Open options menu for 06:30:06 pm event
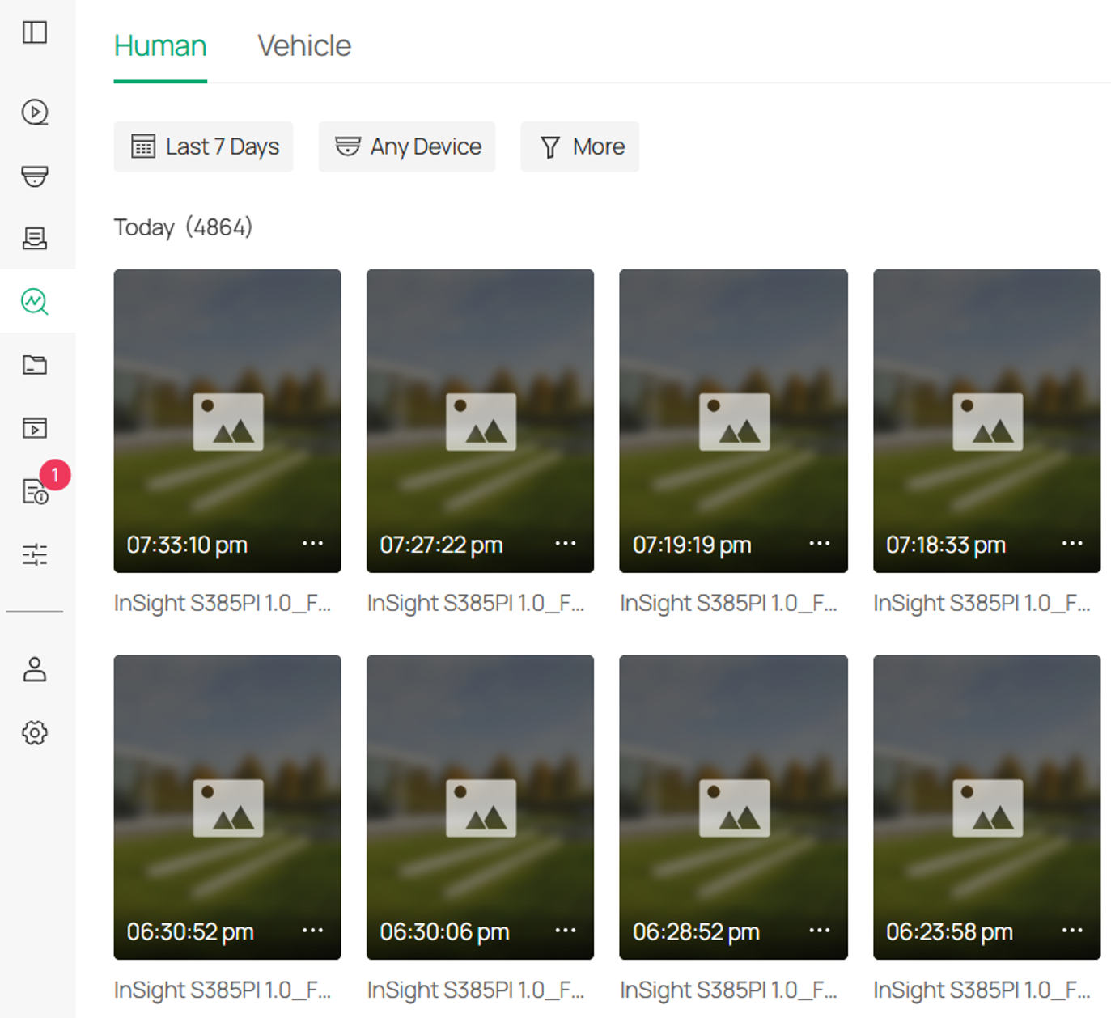Image resolution: width=1111 pixels, height=1018 pixels. (x=566, y=931)
